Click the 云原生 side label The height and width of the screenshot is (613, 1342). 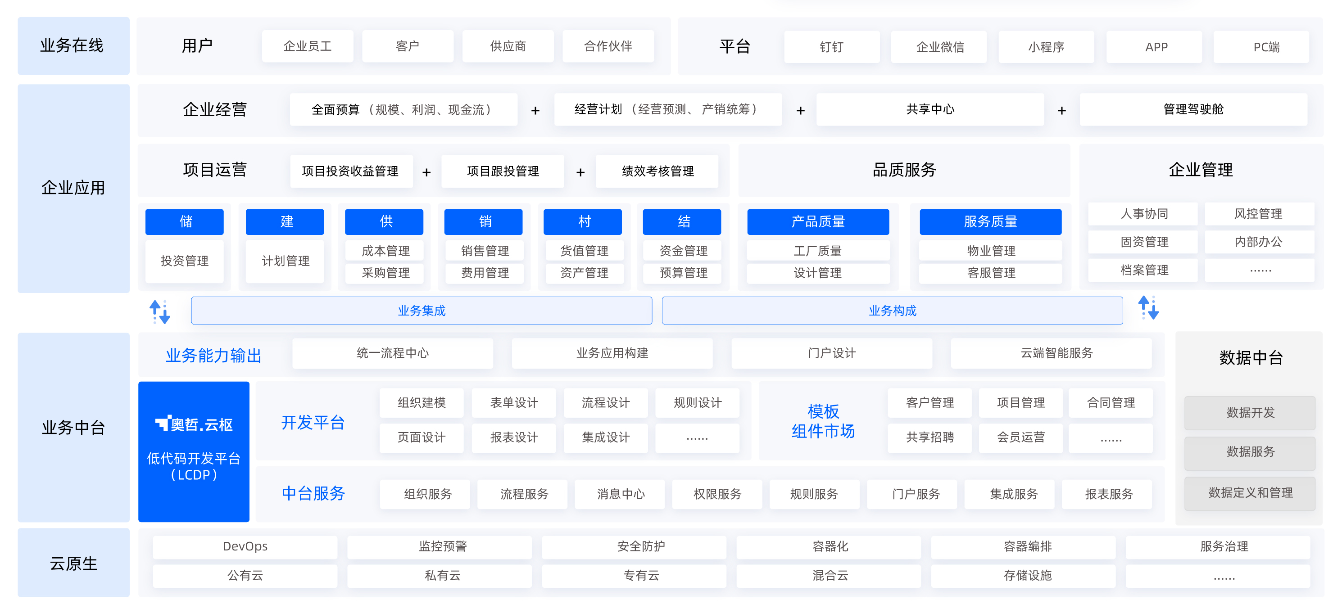pos(73,563)
